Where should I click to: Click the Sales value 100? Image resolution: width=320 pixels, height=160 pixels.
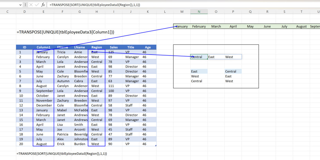click(114, 91)
